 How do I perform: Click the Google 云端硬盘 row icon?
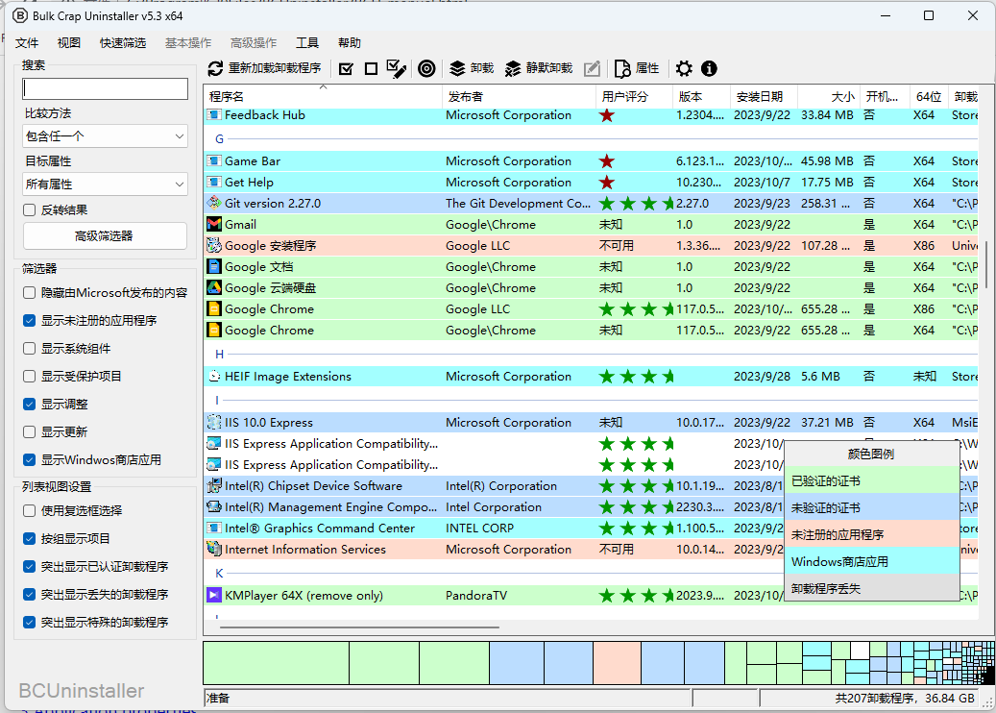pos(214,288)
